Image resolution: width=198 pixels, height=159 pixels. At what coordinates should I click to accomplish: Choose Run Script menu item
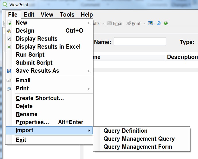49,55
